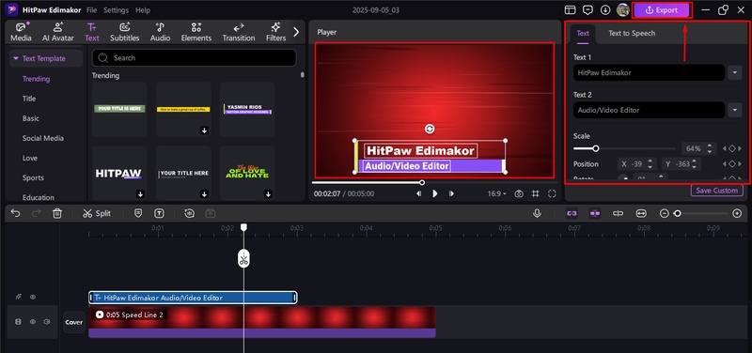Add a Scale keyframe

[732, 148]
